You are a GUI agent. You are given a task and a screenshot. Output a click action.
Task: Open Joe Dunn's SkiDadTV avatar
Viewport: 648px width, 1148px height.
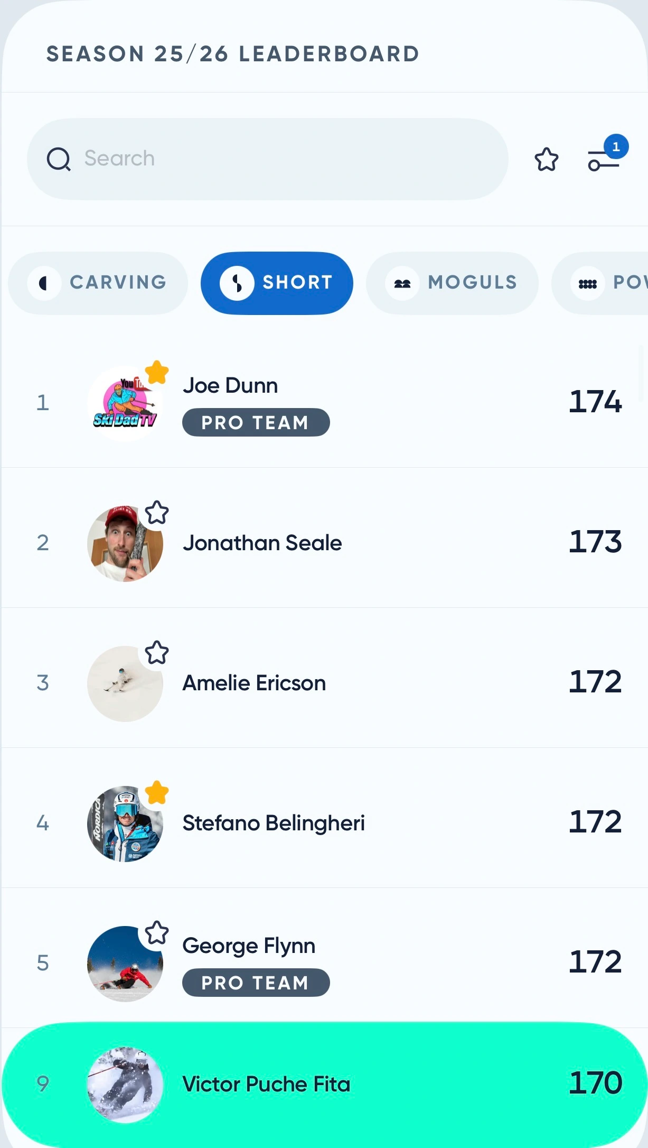[x=125, y=403]
